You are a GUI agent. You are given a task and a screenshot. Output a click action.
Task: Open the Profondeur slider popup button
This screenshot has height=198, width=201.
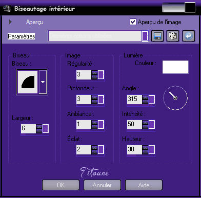point(101,100)
